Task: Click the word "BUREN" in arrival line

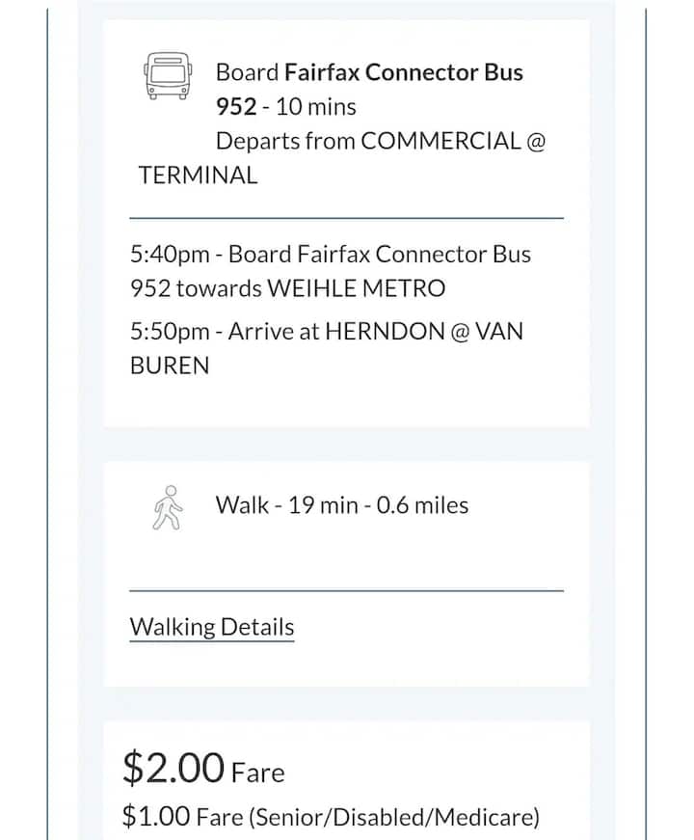Action: (x=170, y=366)
